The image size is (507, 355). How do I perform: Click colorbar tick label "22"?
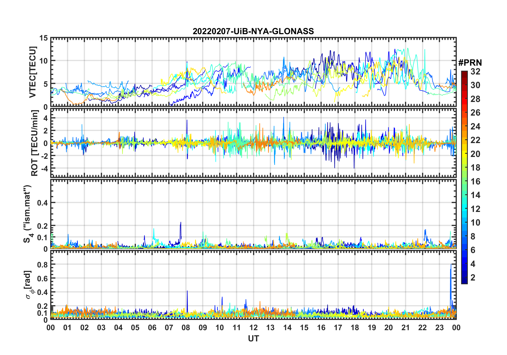[476, 140]
